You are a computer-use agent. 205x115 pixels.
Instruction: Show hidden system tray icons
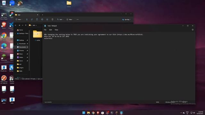(181, 113)
